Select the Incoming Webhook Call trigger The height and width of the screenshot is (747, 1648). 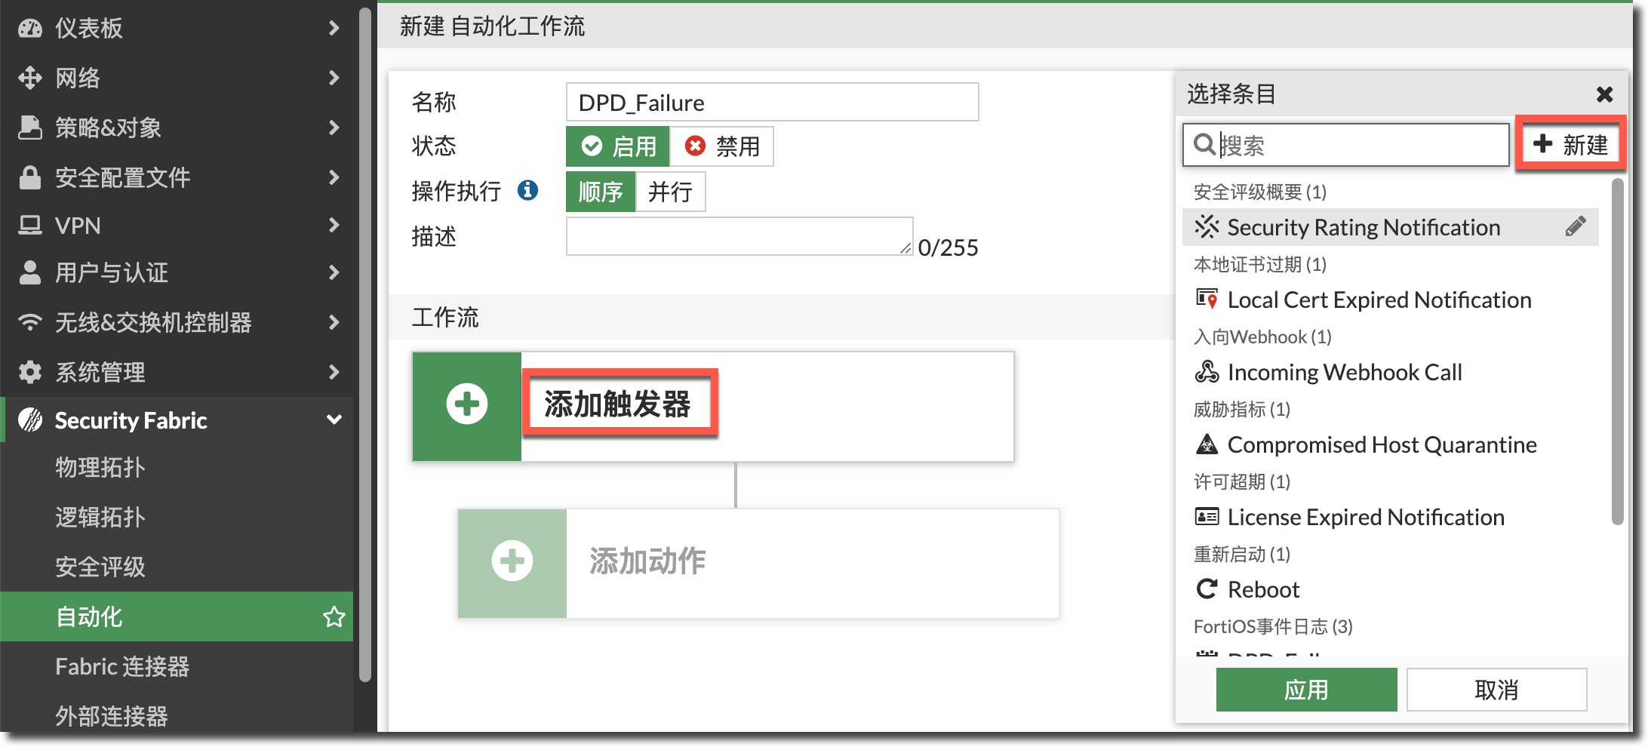(1344, 372)
